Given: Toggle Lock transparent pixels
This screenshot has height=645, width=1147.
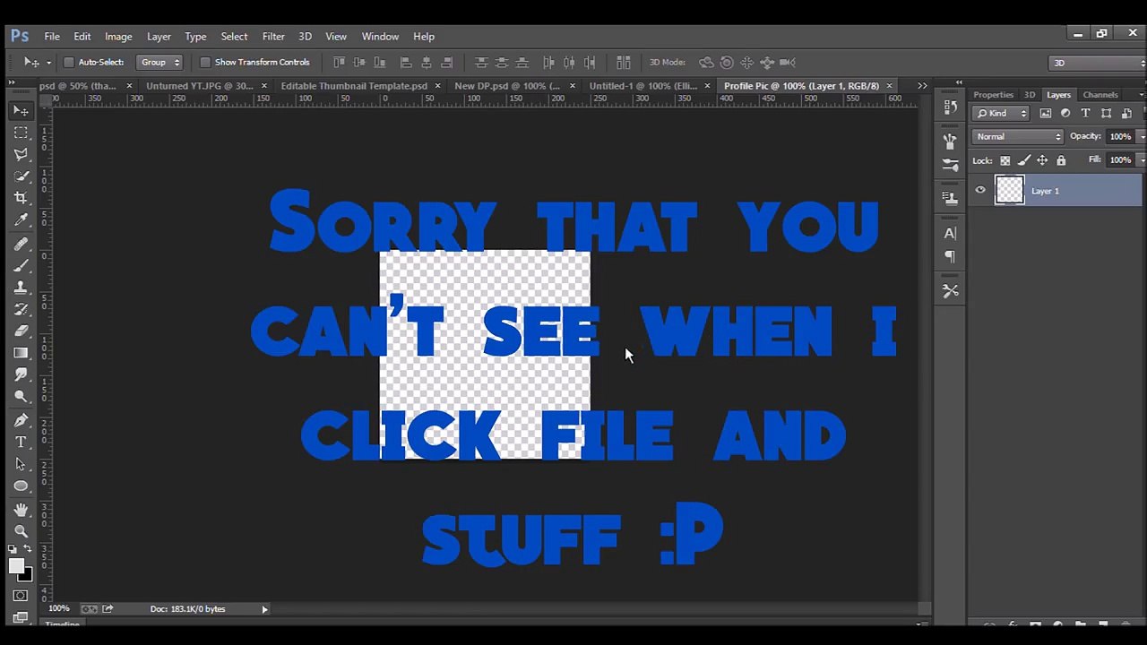Looking at the screenshot, I should pos(1005,160).
